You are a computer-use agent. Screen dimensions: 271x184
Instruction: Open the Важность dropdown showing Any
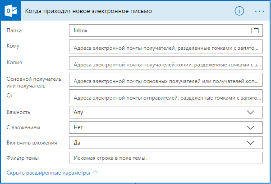pyautogui.click(x=166, y=112)
